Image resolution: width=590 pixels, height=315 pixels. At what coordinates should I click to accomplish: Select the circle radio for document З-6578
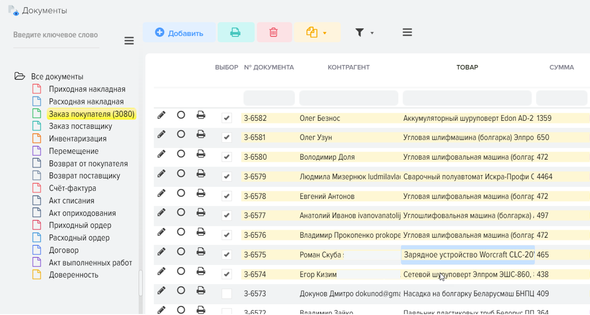tap(181, 193)
